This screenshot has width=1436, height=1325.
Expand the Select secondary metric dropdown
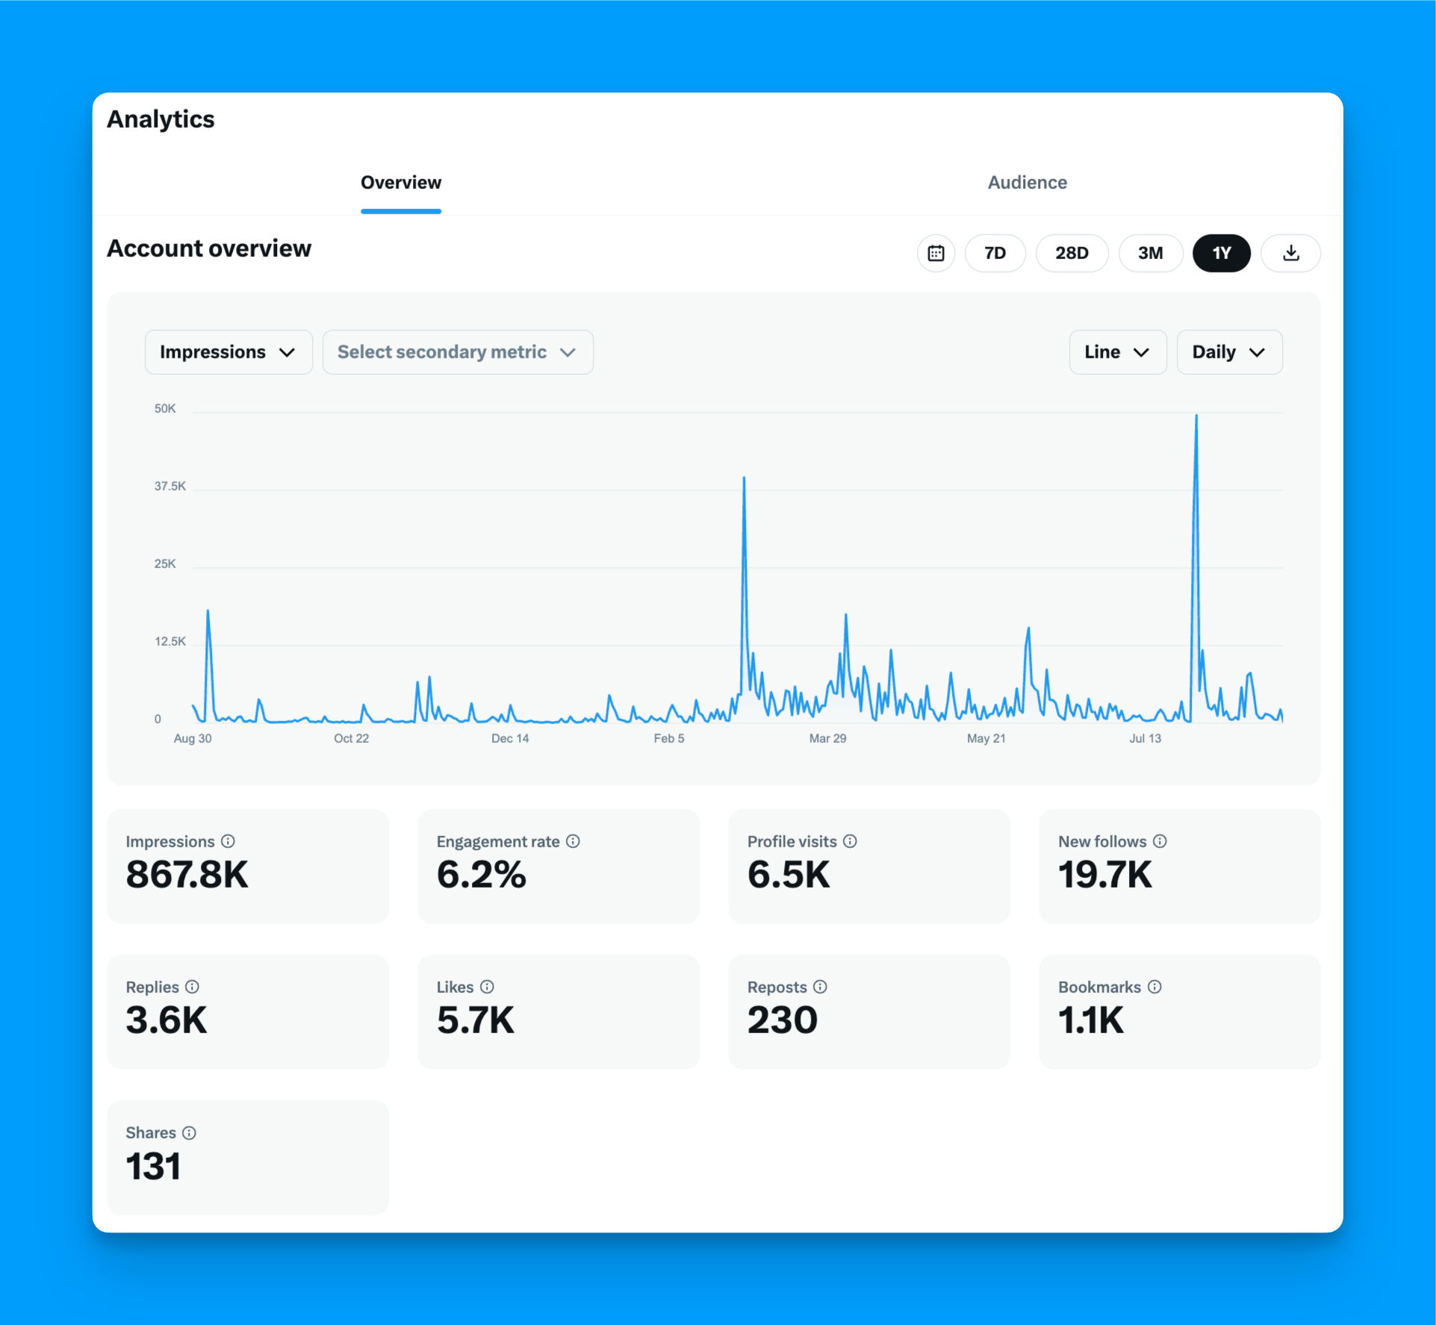click(x=457, y=352)
